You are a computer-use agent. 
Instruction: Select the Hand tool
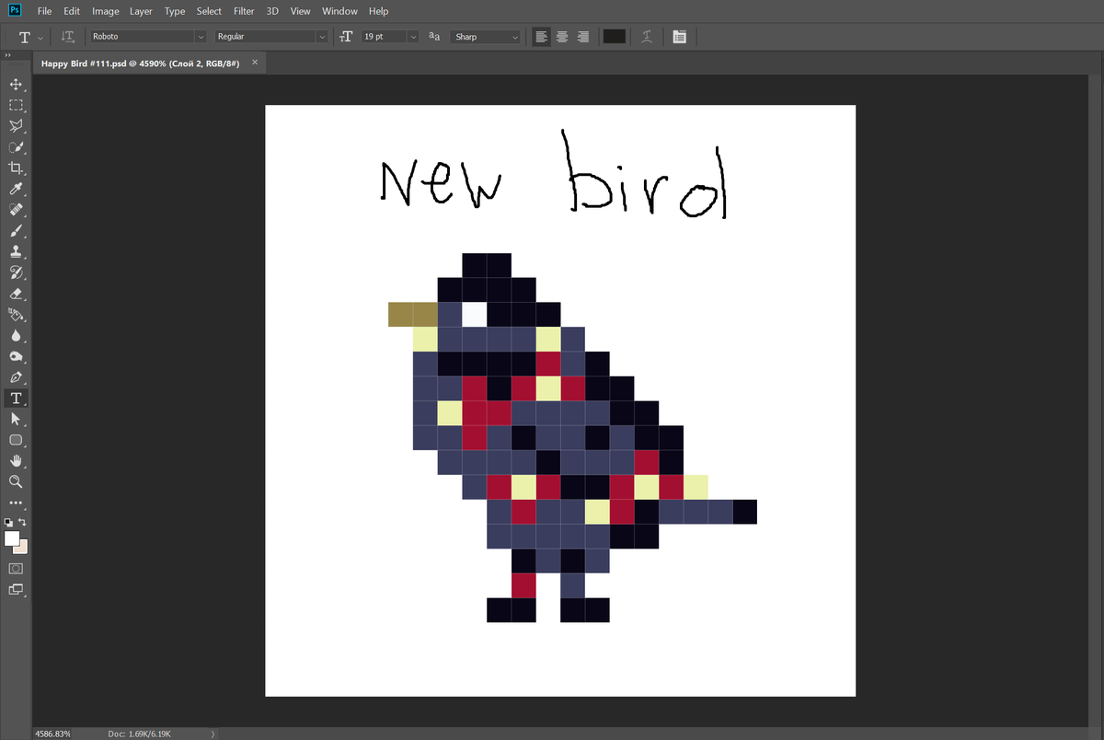click(x=16, y=460)
